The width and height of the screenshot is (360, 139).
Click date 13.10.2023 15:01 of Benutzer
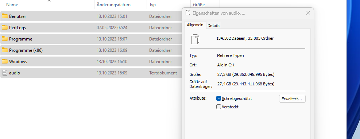(112, 16)
